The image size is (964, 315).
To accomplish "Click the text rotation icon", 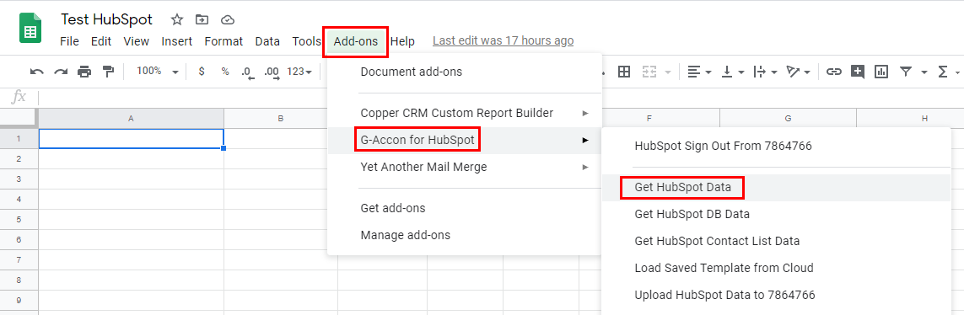I will [793, 72].
